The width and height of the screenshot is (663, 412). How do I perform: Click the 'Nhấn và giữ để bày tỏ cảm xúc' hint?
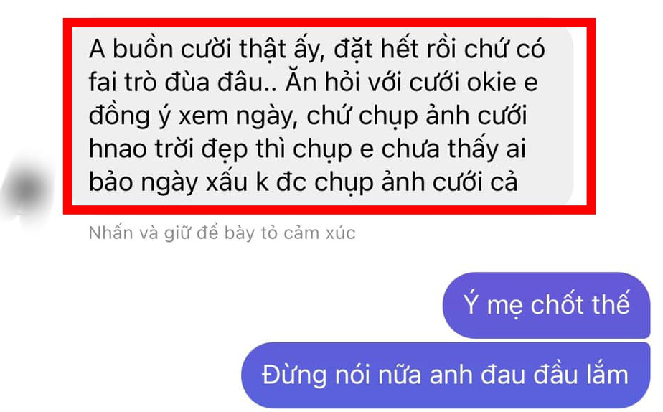(x=222, y=233)
